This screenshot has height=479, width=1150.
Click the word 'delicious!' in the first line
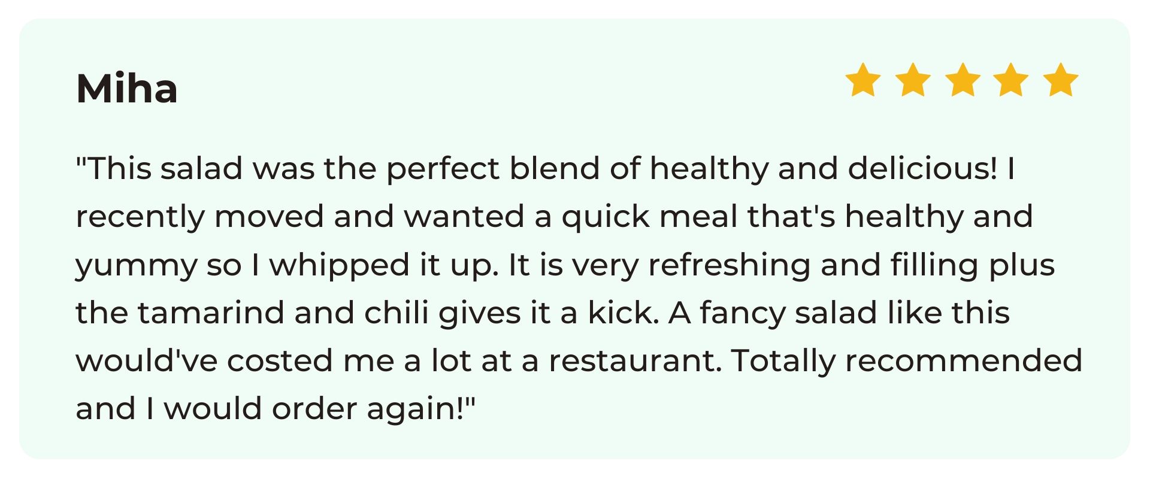pos(922,168)
